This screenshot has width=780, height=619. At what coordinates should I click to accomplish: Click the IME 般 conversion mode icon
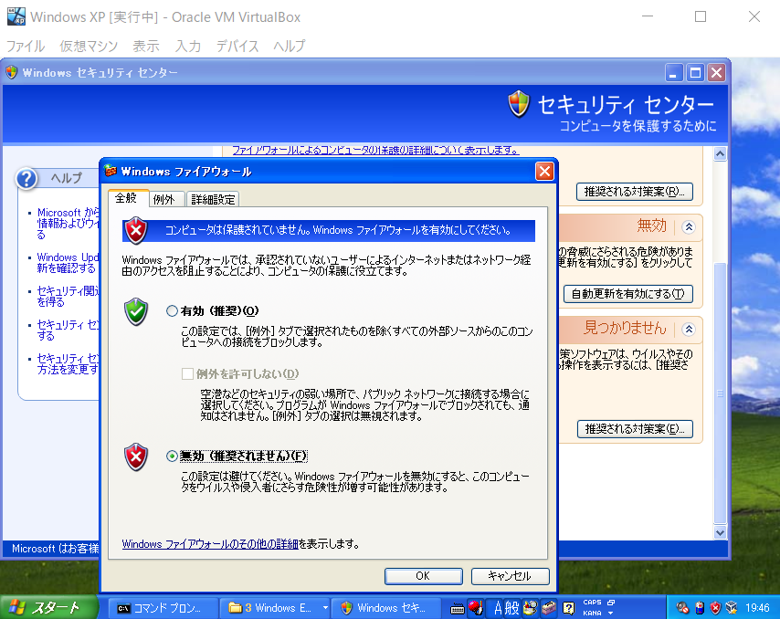[511, 607]
